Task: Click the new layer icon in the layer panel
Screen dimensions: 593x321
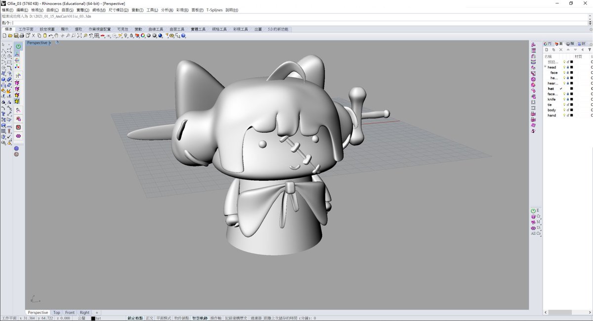Action: click(547, 49)
